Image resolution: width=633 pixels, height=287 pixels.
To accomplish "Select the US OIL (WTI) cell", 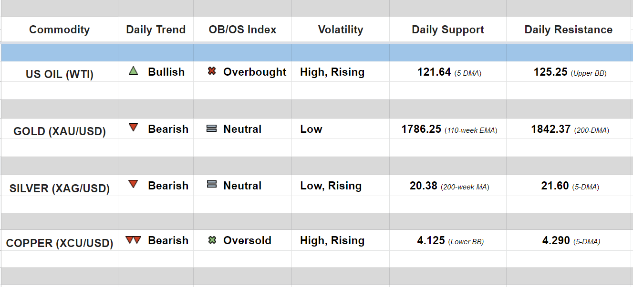I will 60,74.
